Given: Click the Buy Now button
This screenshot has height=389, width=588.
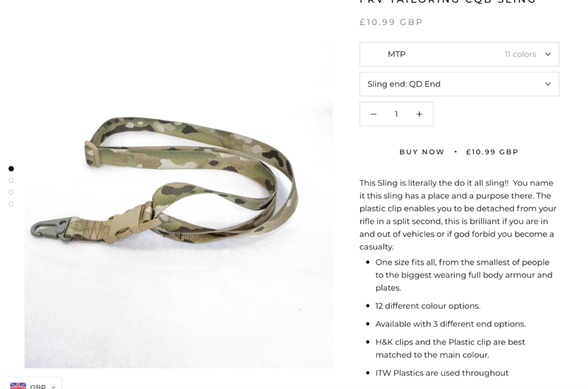Looking at the screenshot, I should [459, 152].
